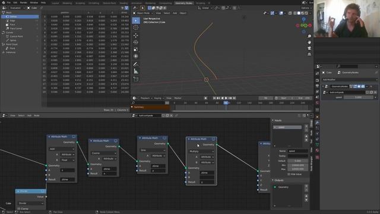Select the Add Cube tool in viewport
This screenshot has height=214, width=380.
point(136,79)
